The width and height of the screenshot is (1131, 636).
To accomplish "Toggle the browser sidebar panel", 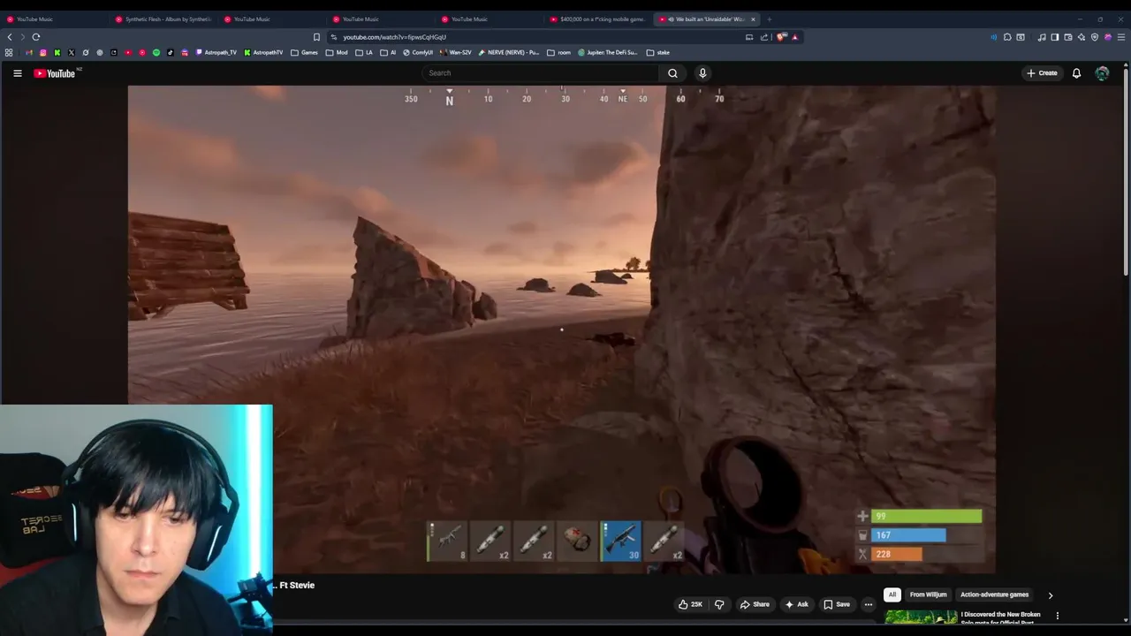I will pos(1054,37).
